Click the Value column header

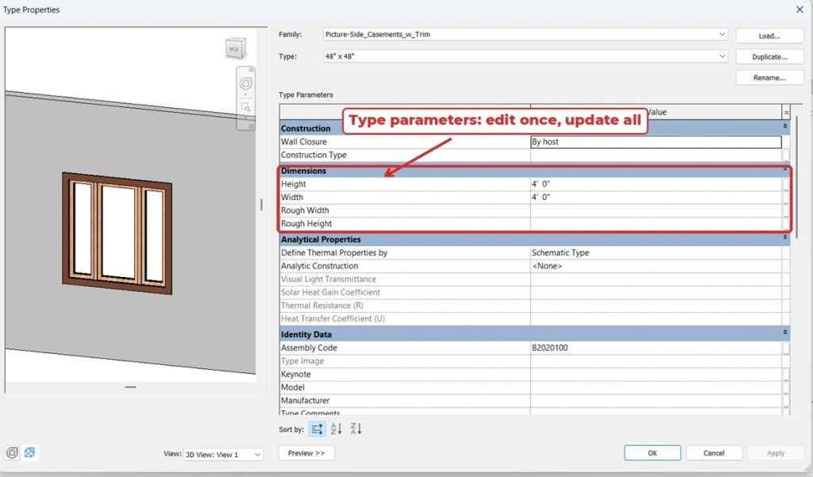point(656,112)
